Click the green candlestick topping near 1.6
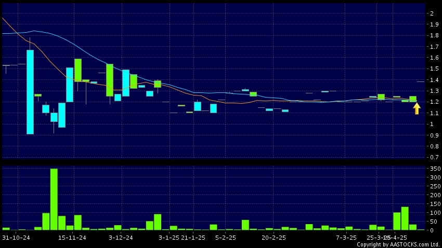Screen dimensions: 442x248 pyautogui.click(x=78, y=70)
